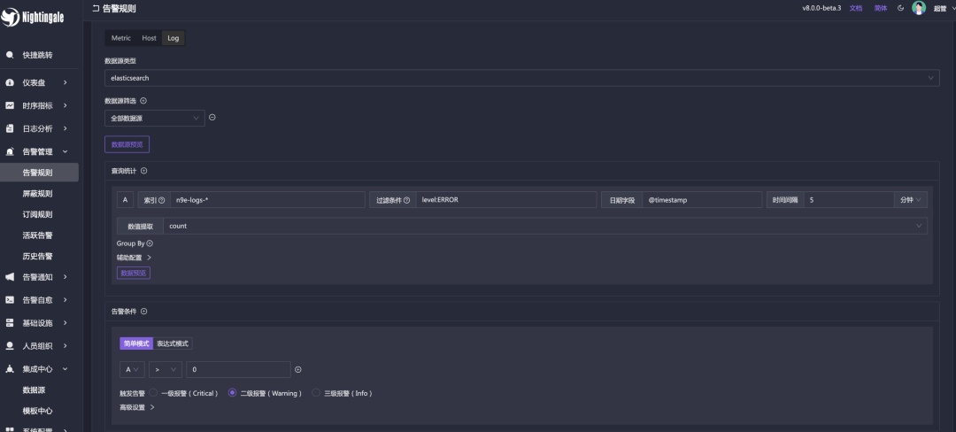Viewport: 956px width, 432px height.
Task: Click the 时间间隔 input with value 5
Action: tap(849, 200)
